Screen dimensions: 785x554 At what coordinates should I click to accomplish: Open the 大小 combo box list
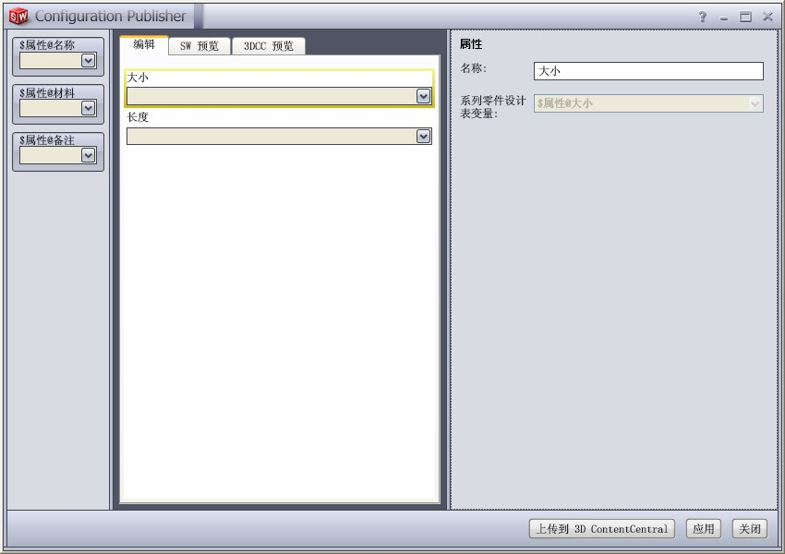[424, 96]
